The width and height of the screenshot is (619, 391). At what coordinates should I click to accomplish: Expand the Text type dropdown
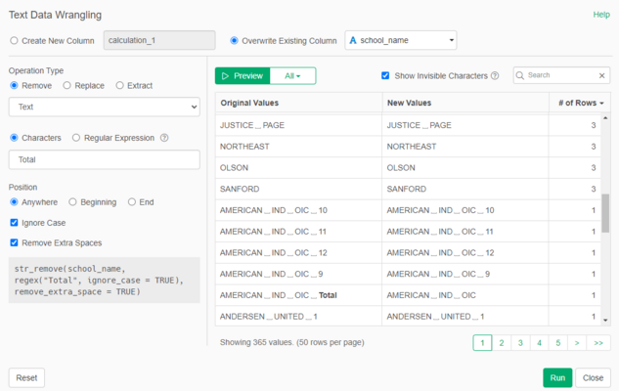(x=104, y=107)
